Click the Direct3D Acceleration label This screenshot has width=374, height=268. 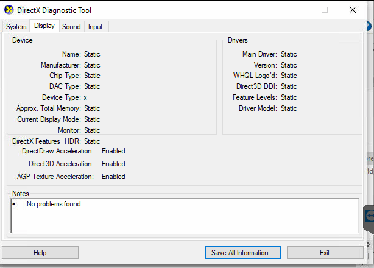pos(62,164)
